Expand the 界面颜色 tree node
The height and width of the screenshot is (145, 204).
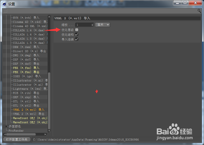(6, 126)
